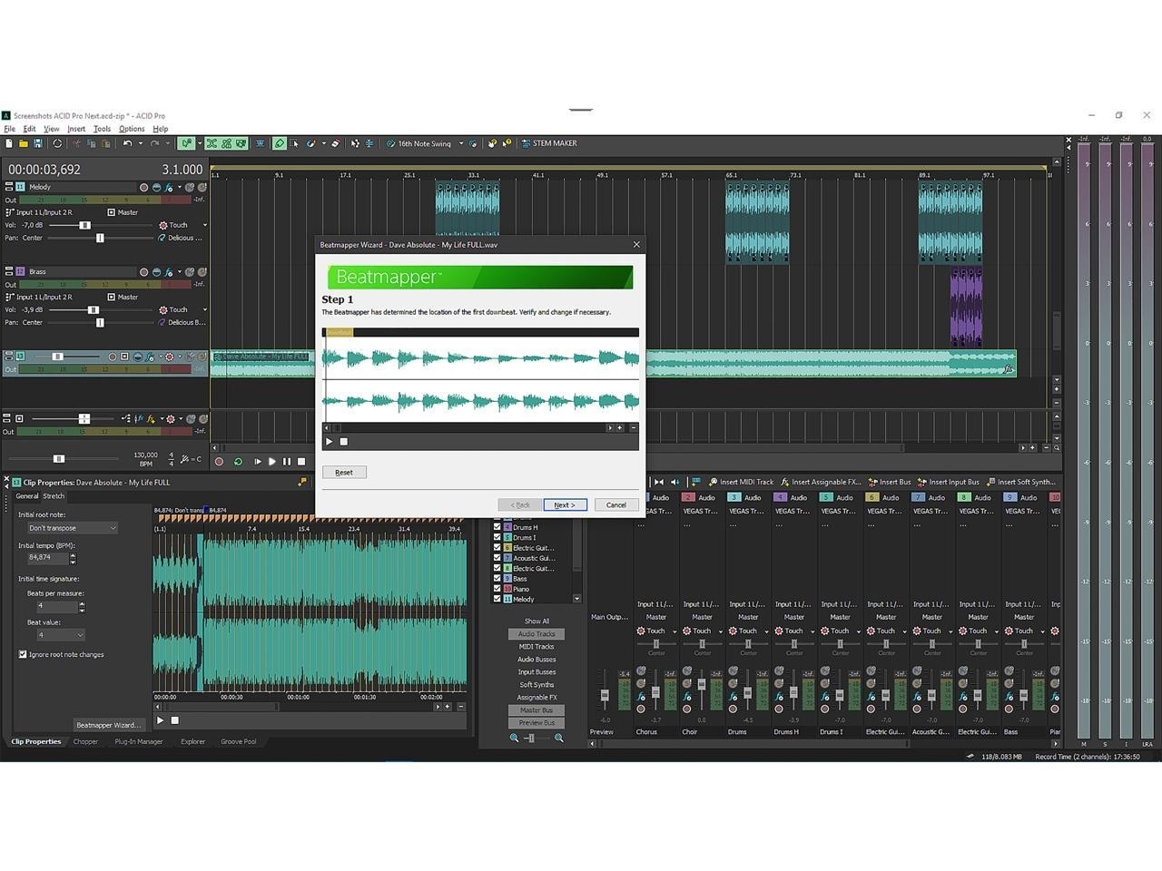This screenshot has height=871, width=1162.
Task: Open the Insert menu
Action: (x=76, y=129)
